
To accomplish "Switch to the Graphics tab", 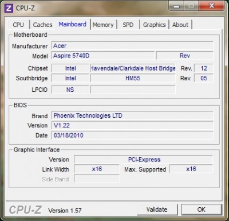I will pos(155,25).
